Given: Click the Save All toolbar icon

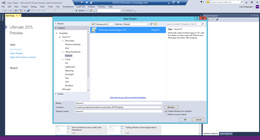Looking at the screenshot, I should coord(28,10).
